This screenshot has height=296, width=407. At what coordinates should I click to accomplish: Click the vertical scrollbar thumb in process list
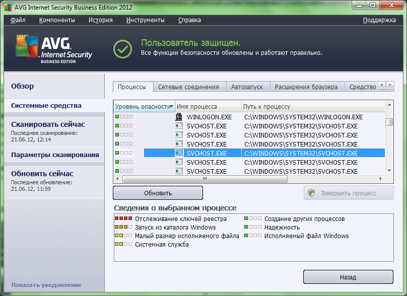coord(389,122)
